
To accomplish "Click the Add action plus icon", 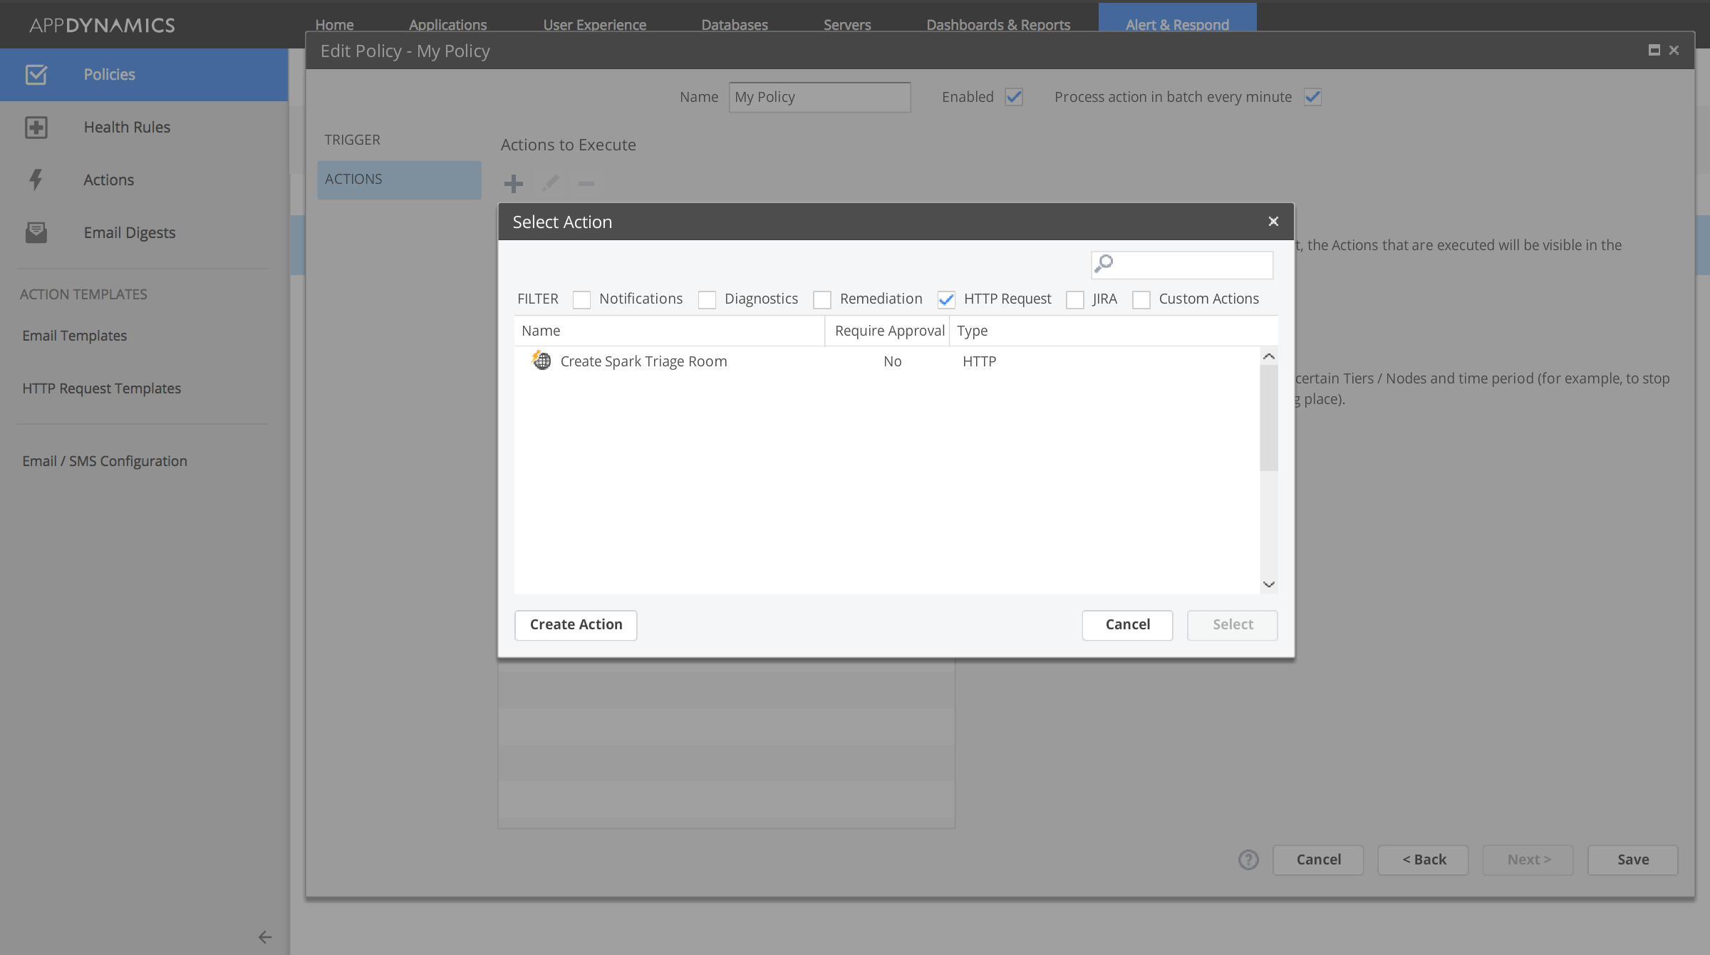I will (514, 183).
